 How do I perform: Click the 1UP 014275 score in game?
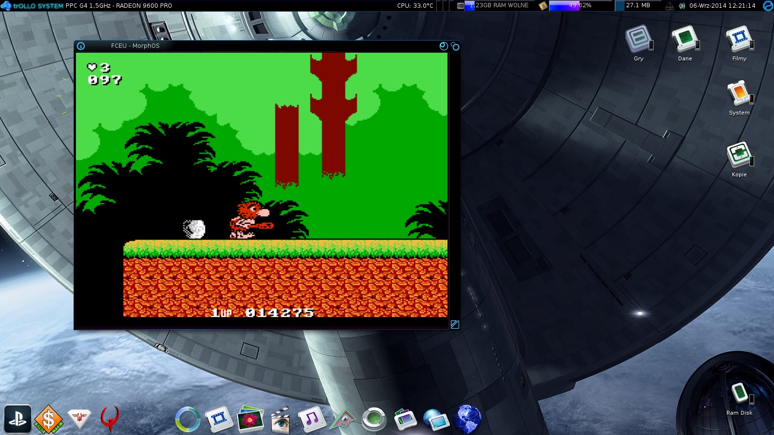point(263,313)
